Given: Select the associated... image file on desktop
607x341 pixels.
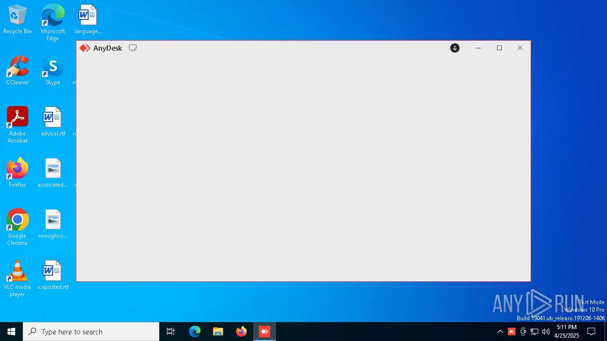Looking at the screenshot, I should click(x=53, y=173).
